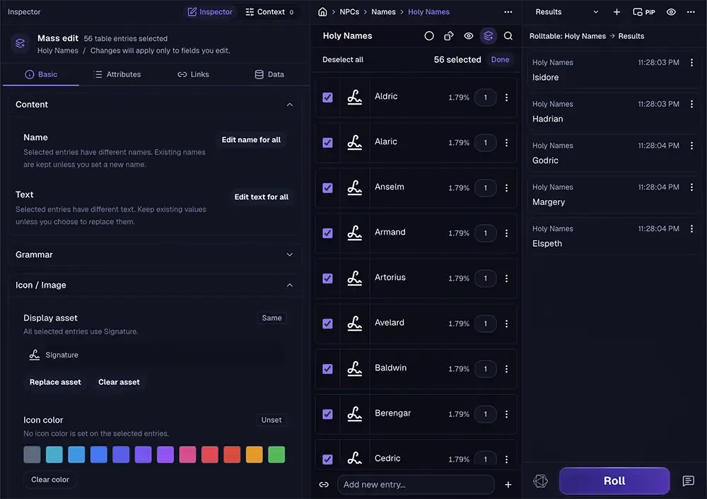Click the dice icon beside Roll
This screenshot has height=499, width=707.
(x=540, y=481)
